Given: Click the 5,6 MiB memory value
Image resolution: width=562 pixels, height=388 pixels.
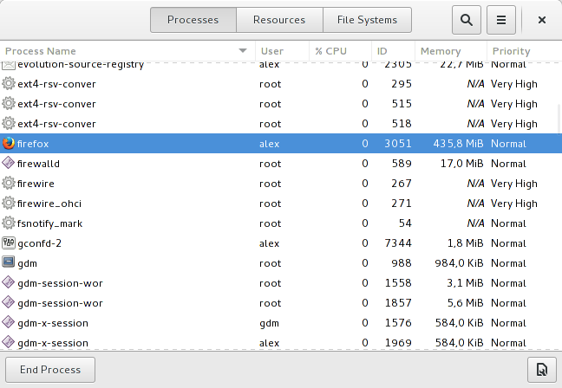Looking at the screenshot, I should pos(465,303).
